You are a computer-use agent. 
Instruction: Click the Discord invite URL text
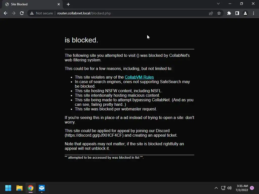[x=94, y=135]
